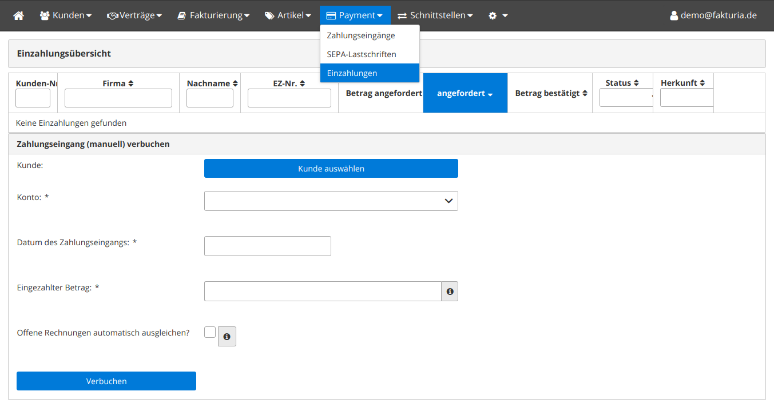The image size is (774, 407).
Task: Click the Kunde auswählen button
Action: tap(331, 169)
